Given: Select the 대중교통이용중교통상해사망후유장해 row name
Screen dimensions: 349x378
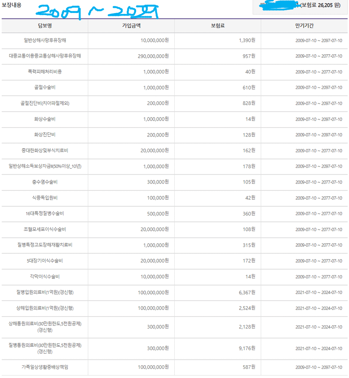Looking at the screenshot, I should point(45,56).
